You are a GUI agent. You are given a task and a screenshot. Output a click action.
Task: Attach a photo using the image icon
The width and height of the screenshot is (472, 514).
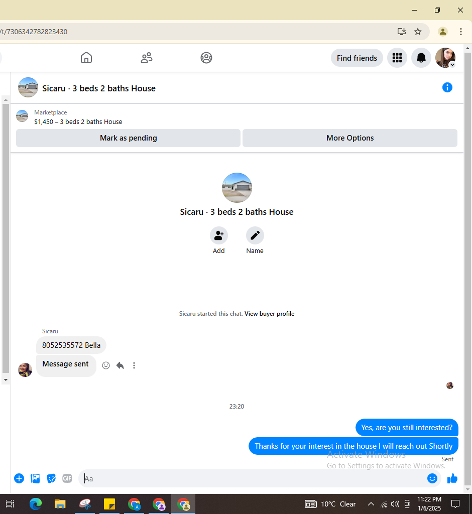[x=35, y=478]
